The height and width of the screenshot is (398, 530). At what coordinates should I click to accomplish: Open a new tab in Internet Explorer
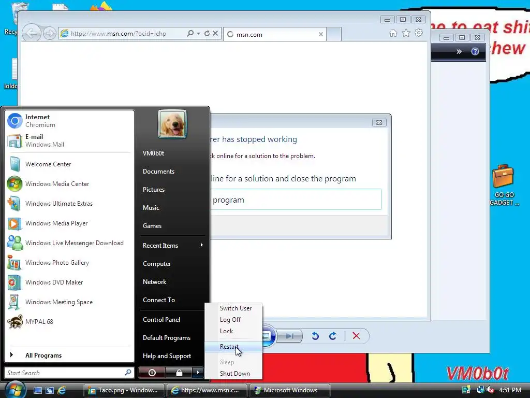[x=334, y=34]
